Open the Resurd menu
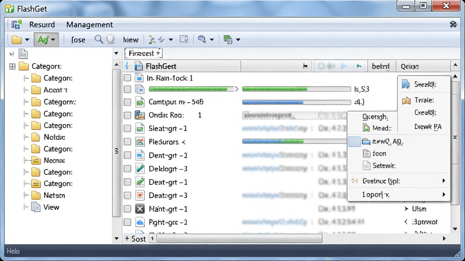 42,24
